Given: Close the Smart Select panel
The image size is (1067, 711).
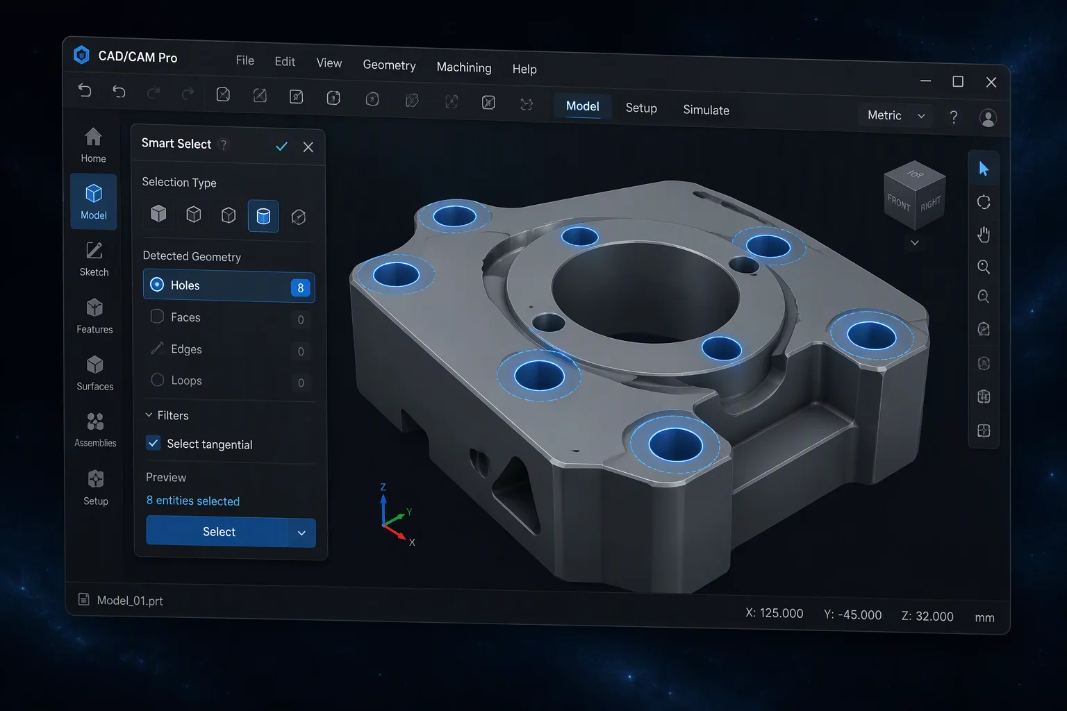Looking at the screenshot, I should coord(308,147).
